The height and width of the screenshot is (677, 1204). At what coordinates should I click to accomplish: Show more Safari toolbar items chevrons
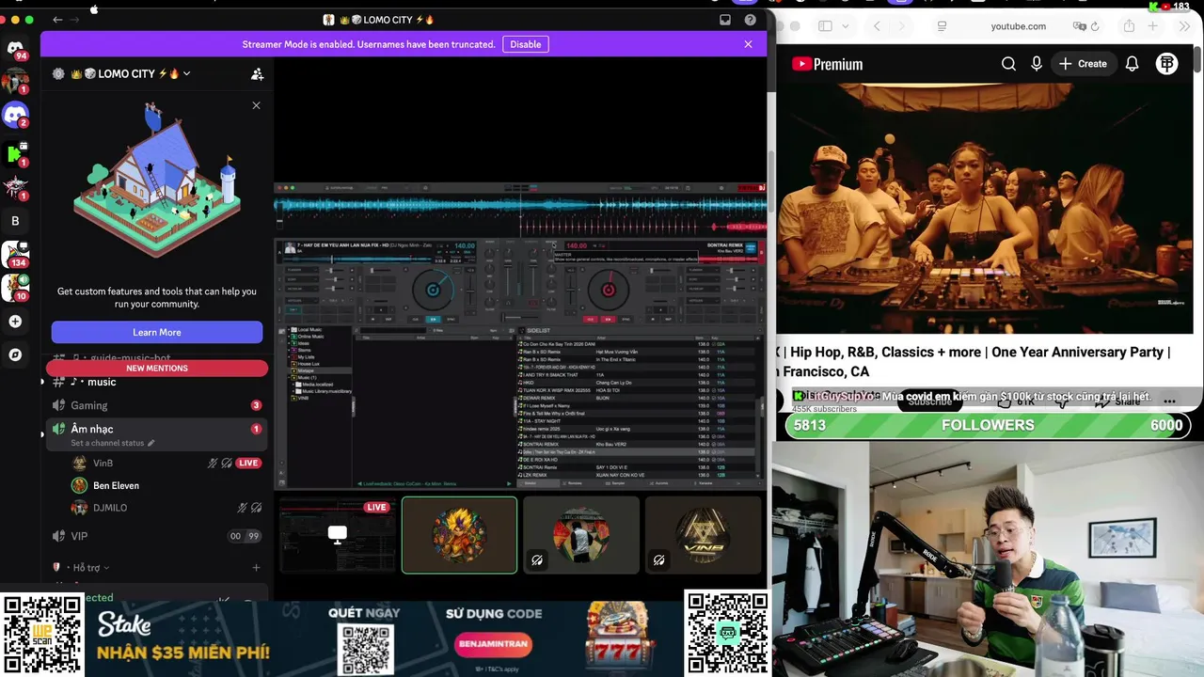pyautogui.click(x=1184, y=26)
